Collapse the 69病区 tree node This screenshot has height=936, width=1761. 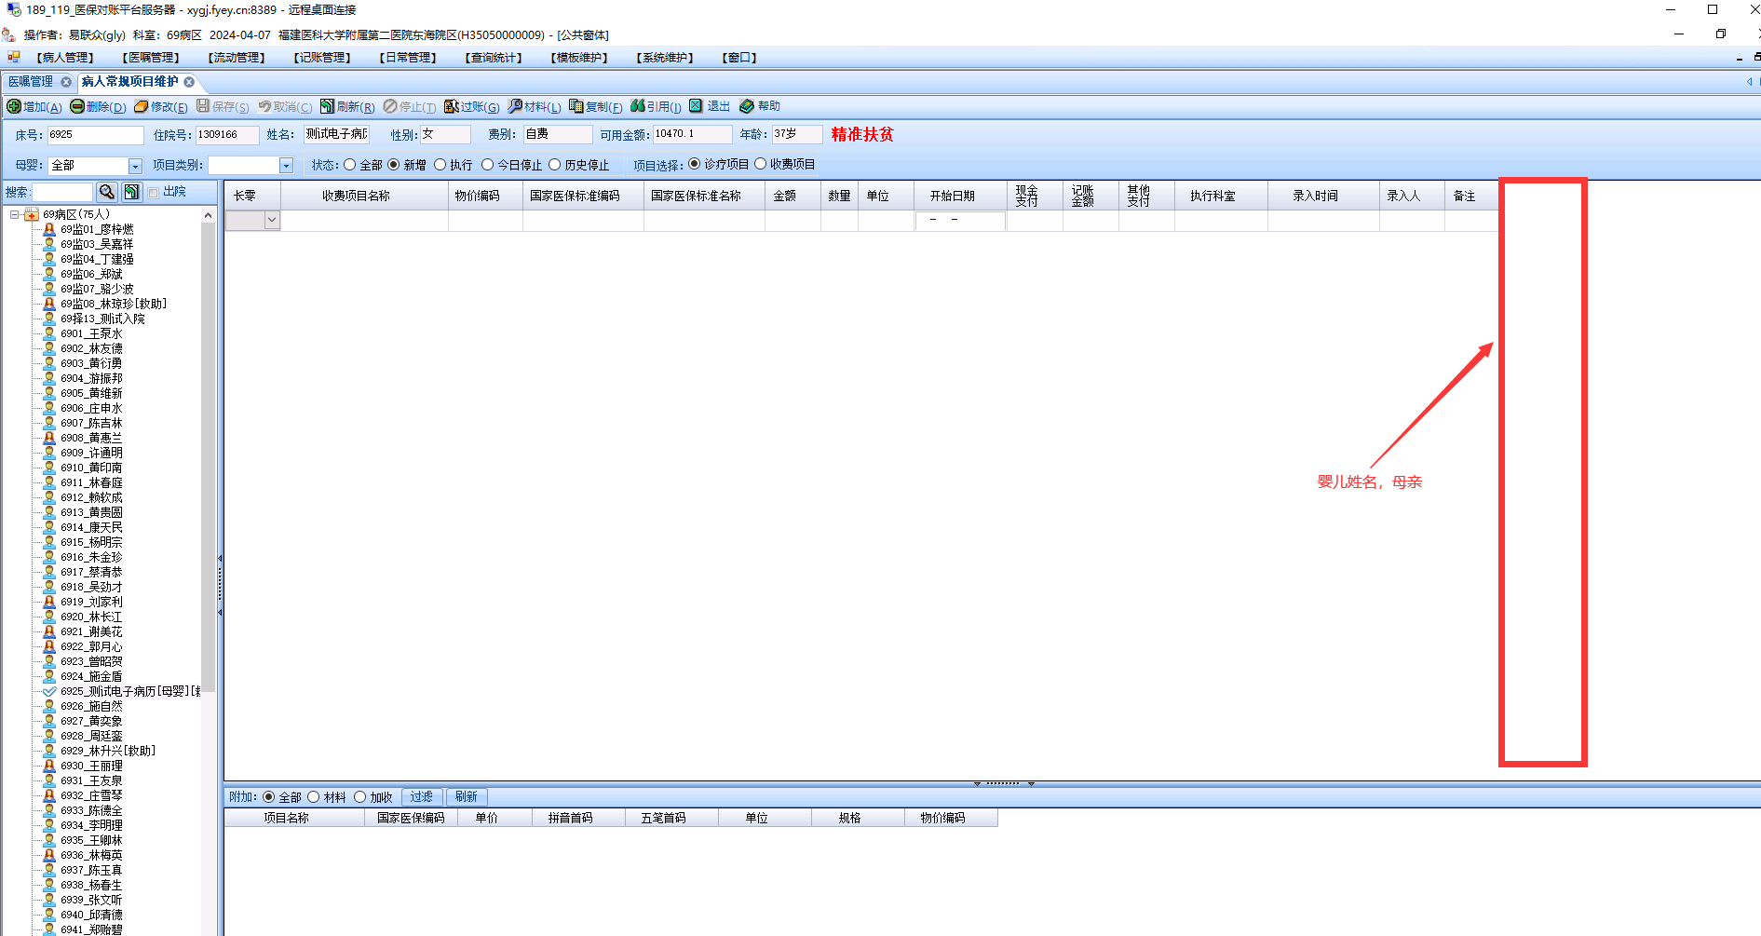click(x=15, y=214)
